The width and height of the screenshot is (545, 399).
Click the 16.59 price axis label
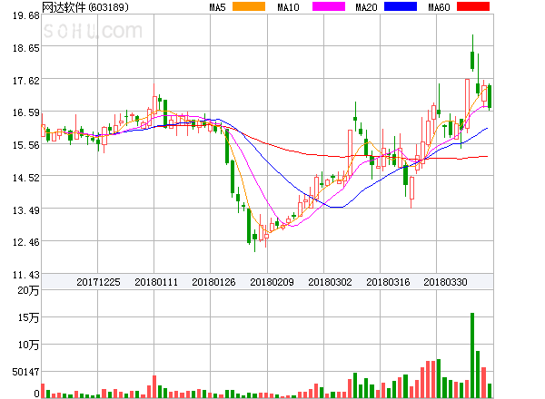coord(26,112)
